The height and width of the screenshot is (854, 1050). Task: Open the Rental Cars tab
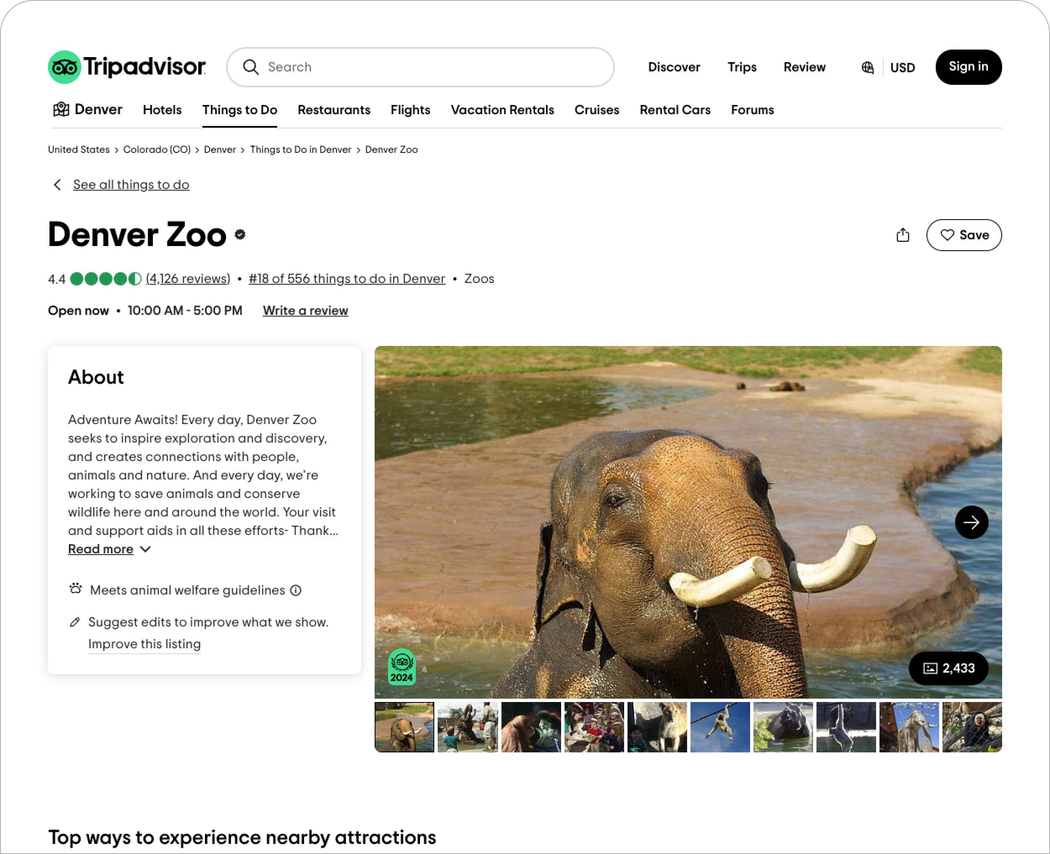(x=675, y=110)
